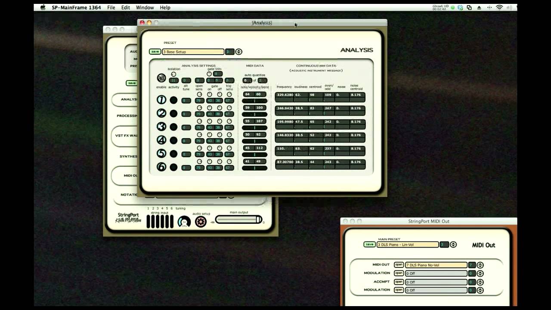Screen dimensions: 551x310
Task: Open the File menu
Action: click(111, 7)
